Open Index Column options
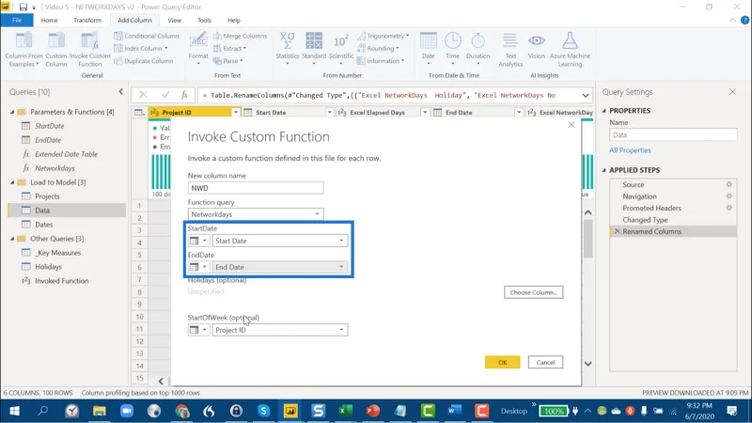The width and height of the screenshot is (752, 423). click(x=141, y=49)
